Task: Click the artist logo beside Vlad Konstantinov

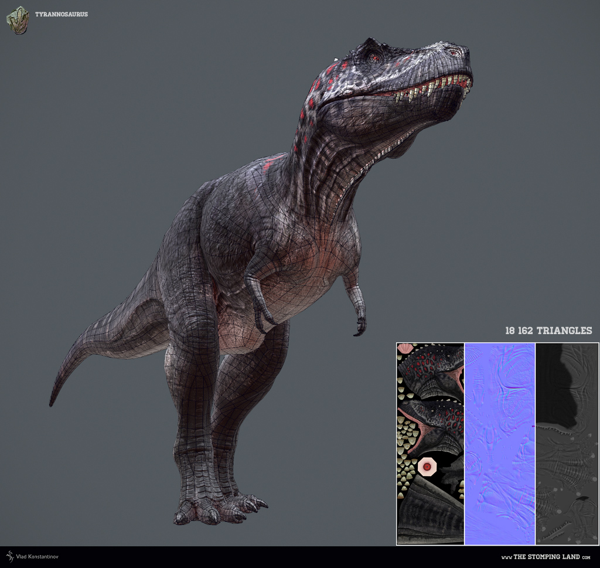Action: pos(9,556)
